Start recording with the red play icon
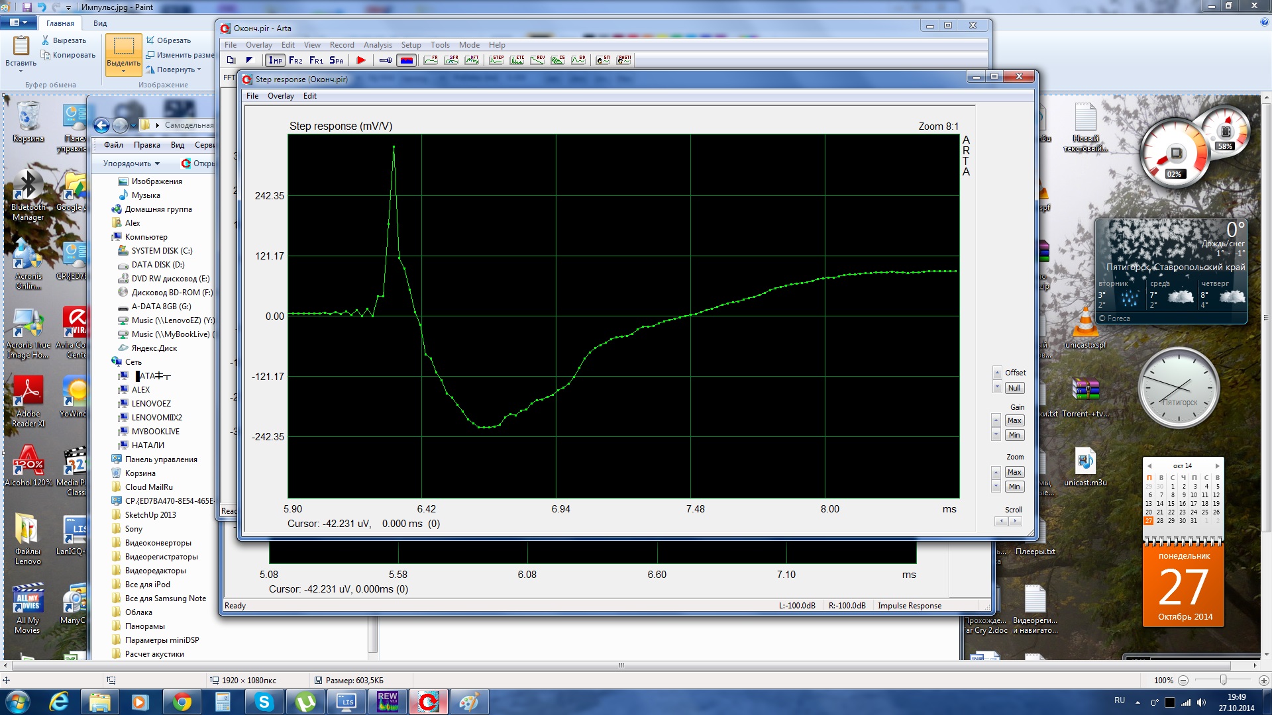 pos(361,60)
